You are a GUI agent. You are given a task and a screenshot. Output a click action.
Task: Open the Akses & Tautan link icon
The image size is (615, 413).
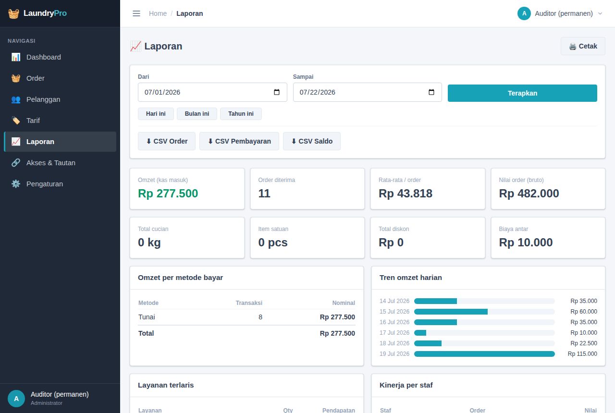pos(16,163)
